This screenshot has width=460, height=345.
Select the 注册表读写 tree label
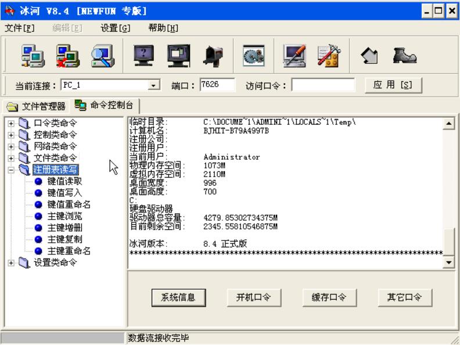(56, 170)
